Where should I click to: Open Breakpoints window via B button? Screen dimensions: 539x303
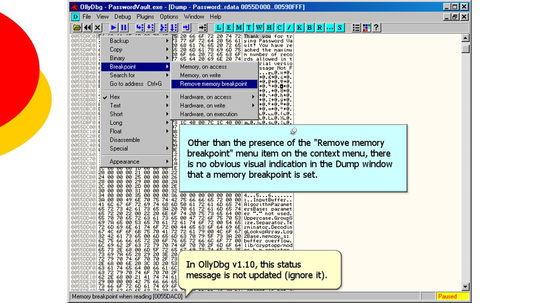pyautogui.click(x=310, y=28)
